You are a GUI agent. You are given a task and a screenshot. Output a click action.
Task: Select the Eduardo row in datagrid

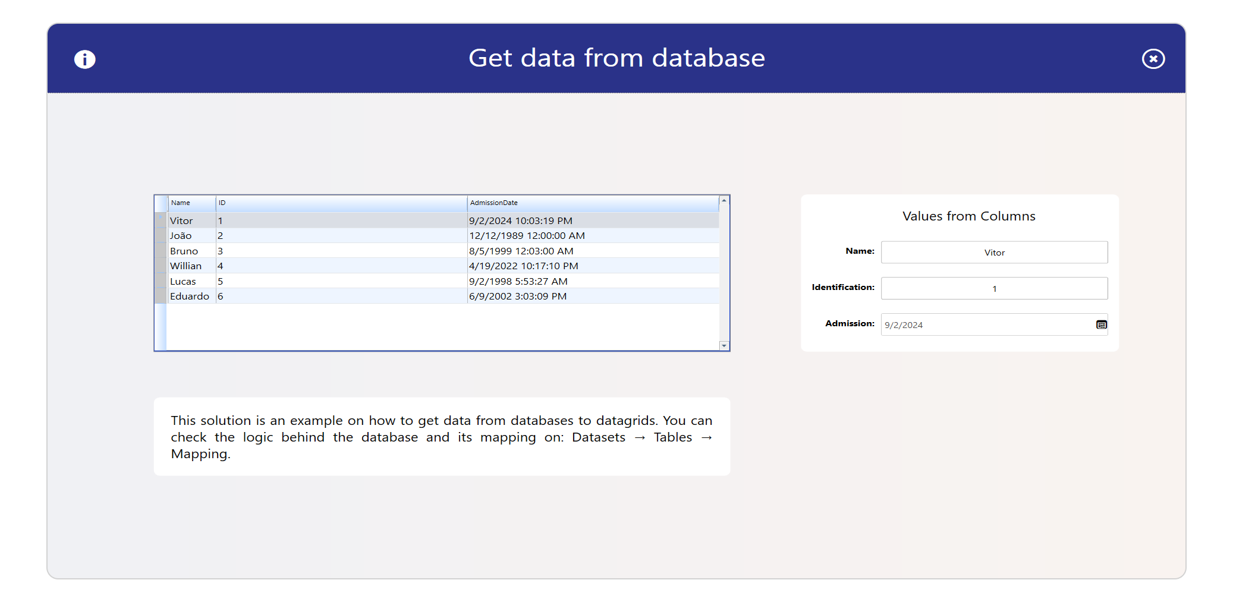190,297
